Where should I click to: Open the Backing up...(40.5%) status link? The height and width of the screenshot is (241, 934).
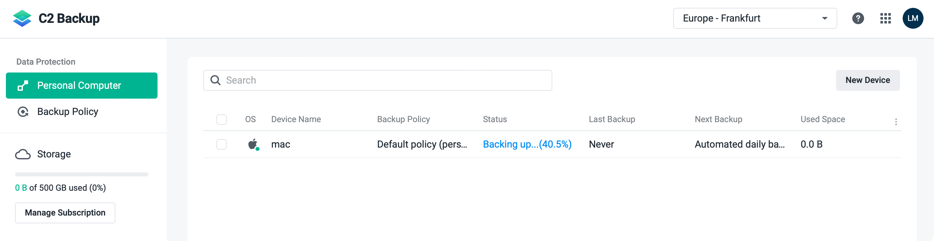tap(527, 145)
